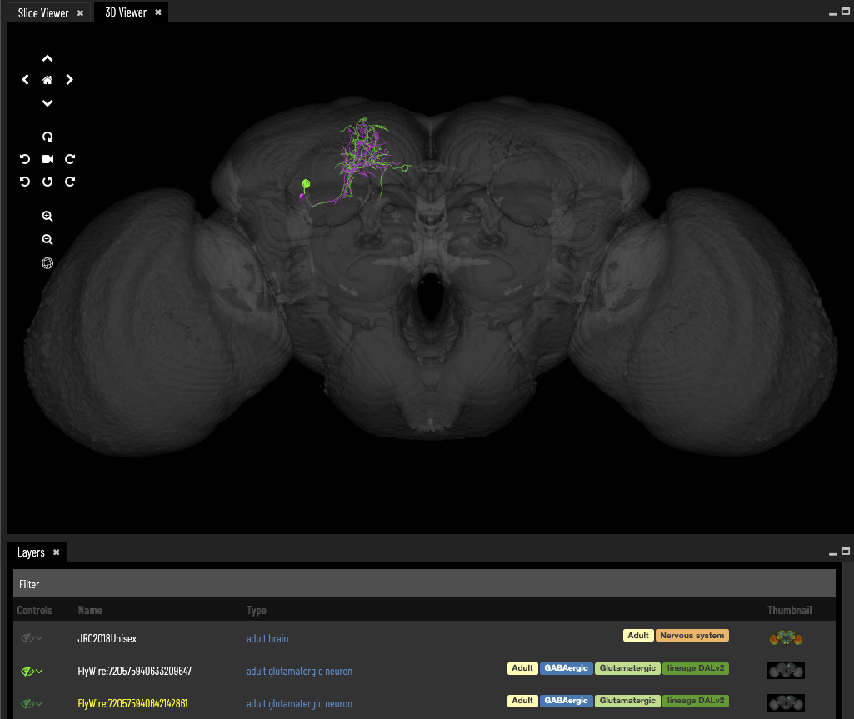Click the video camera icon

tap(47, 159)
